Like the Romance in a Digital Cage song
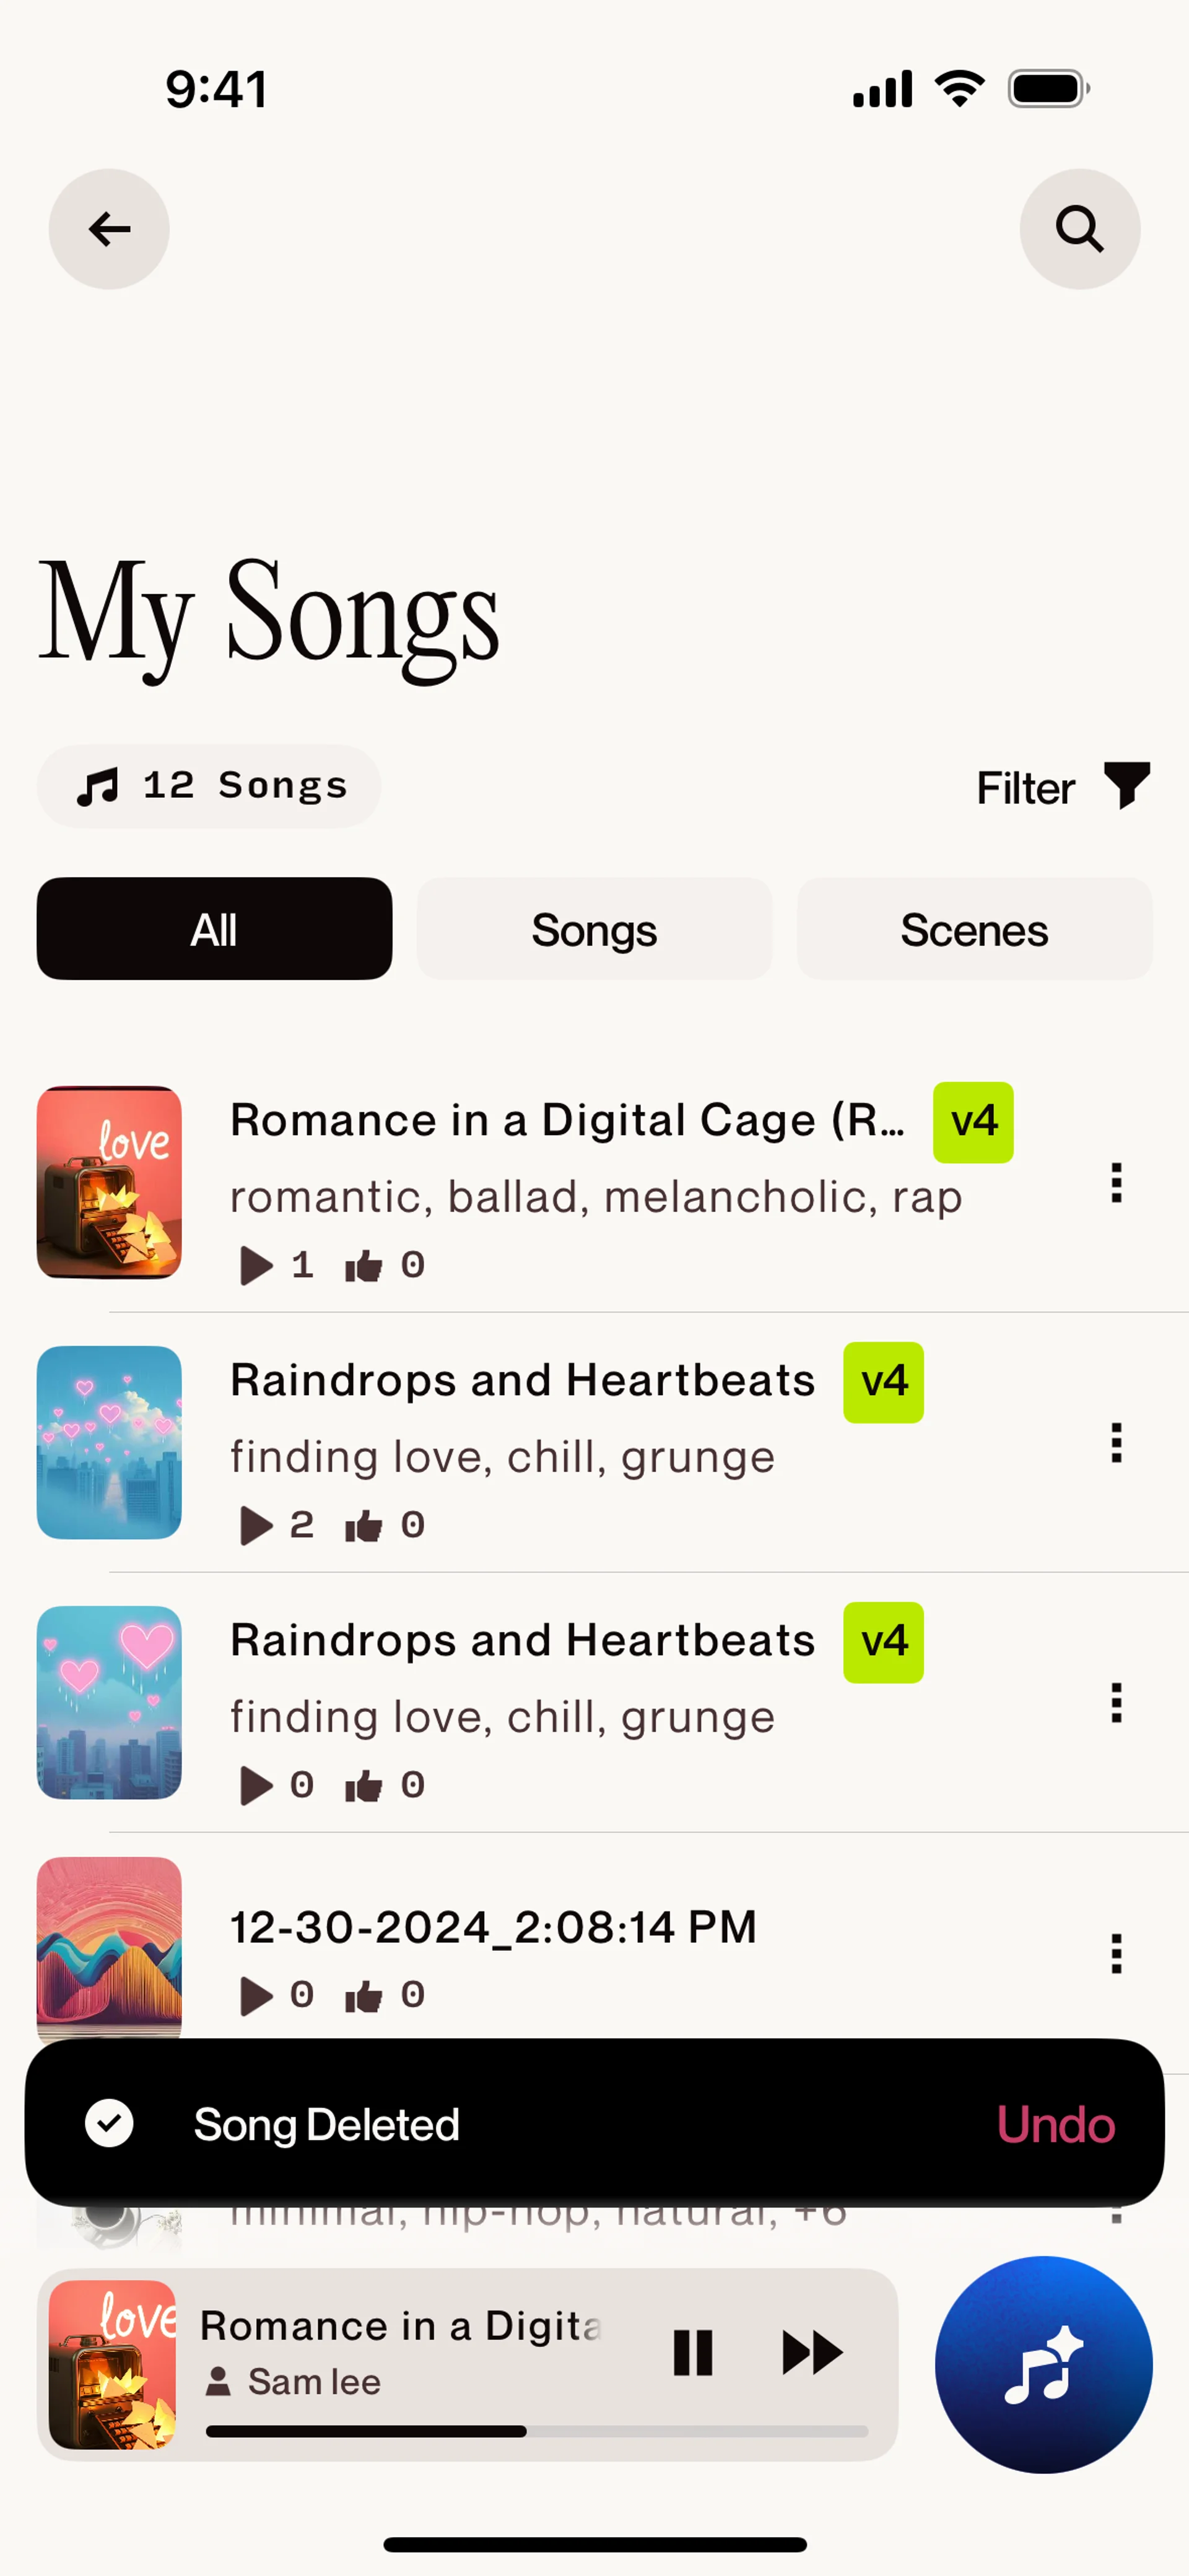 [x=364, y=1266]
